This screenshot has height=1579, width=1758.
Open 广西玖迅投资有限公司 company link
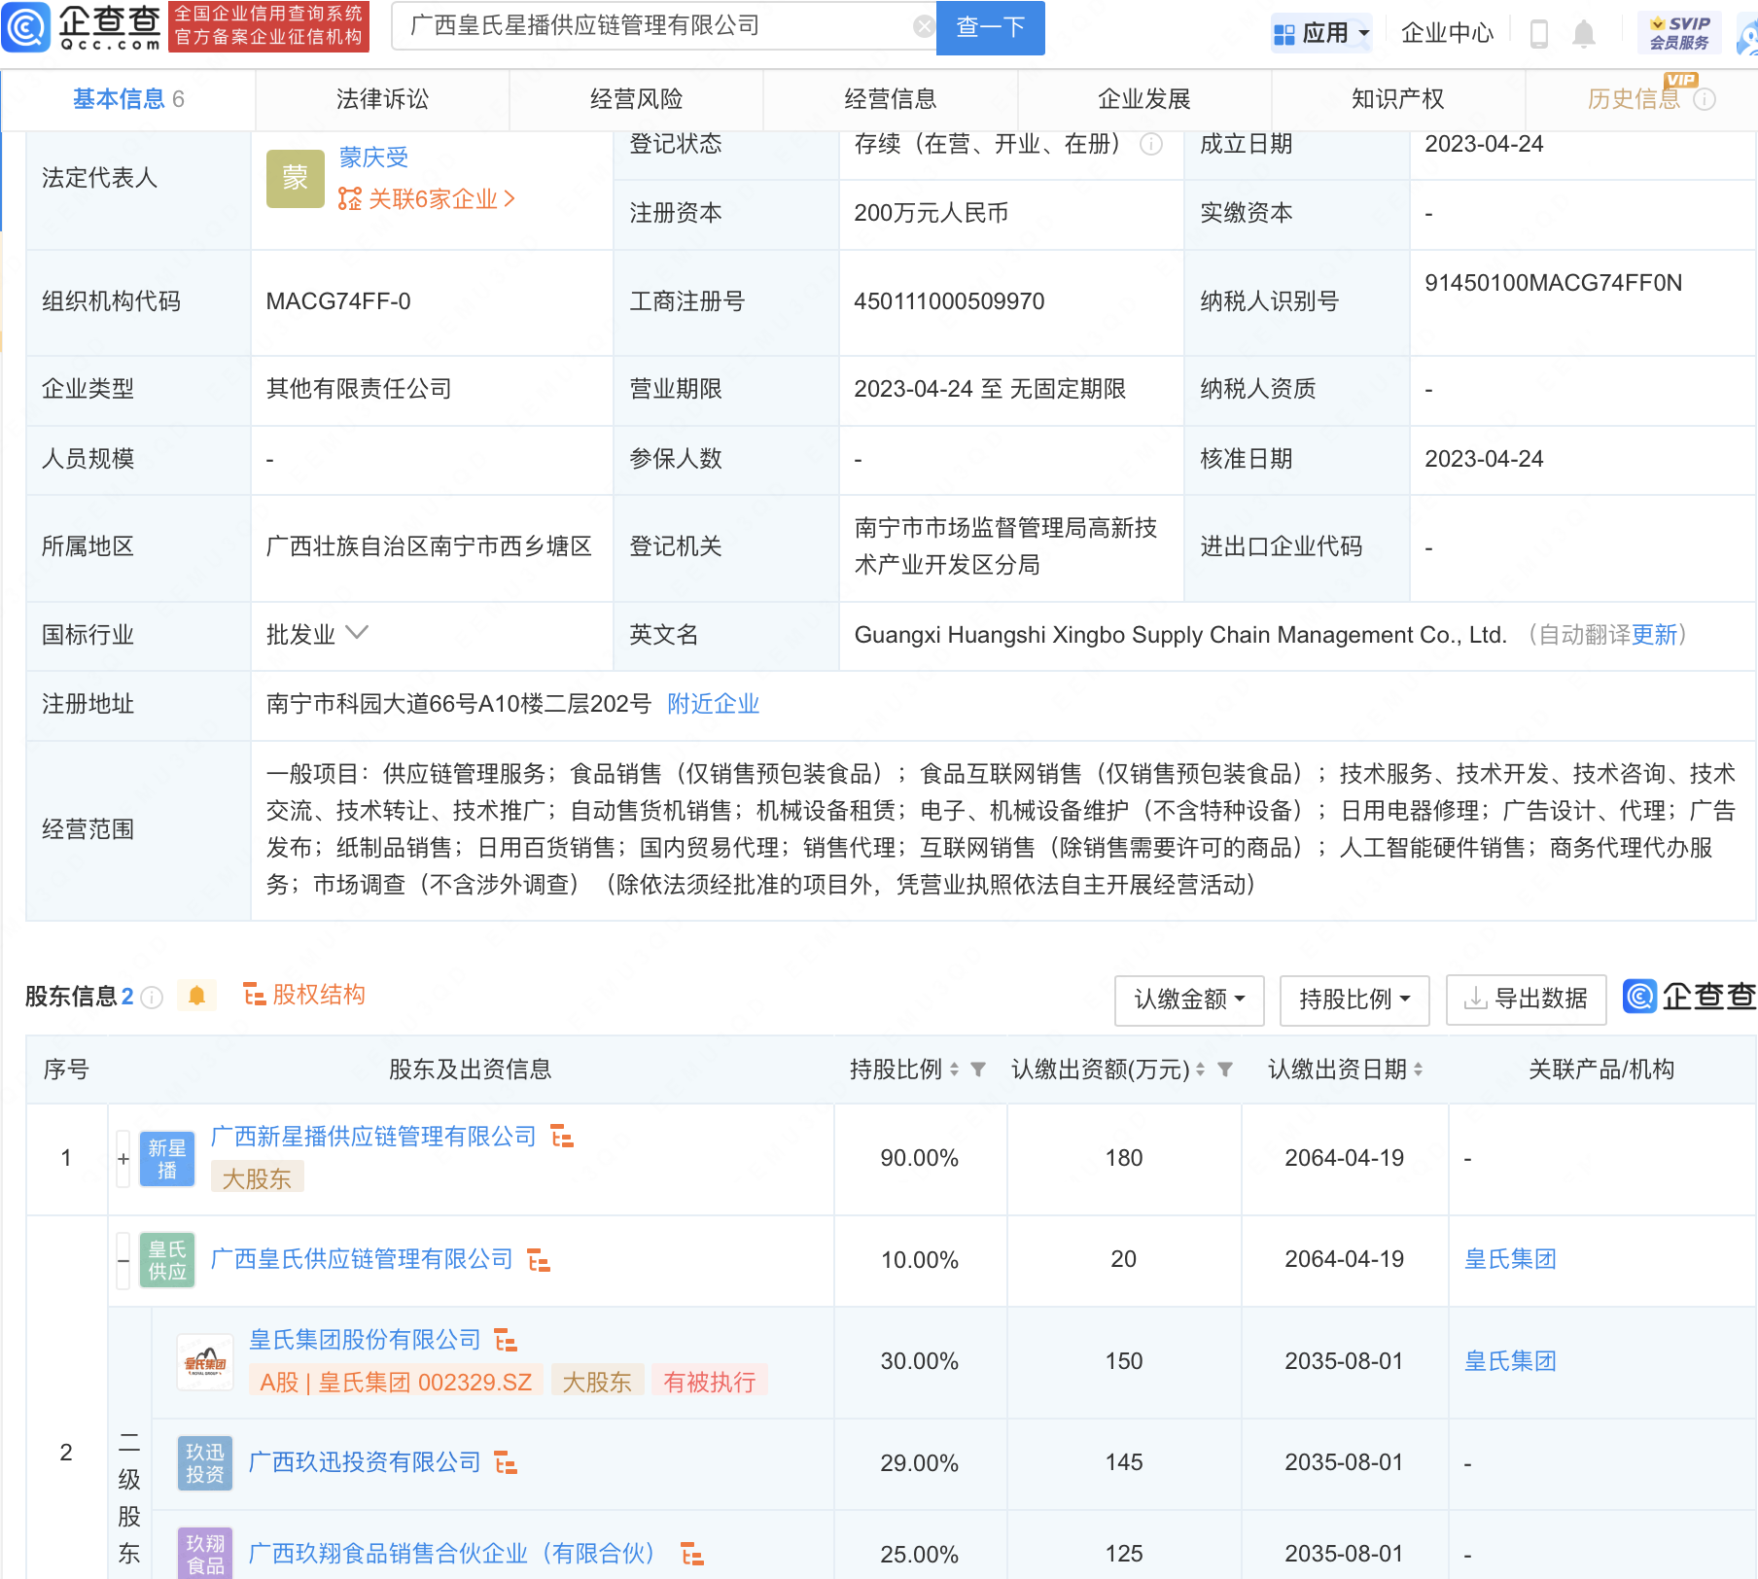pyautogui.click(x=365, y=1462)
